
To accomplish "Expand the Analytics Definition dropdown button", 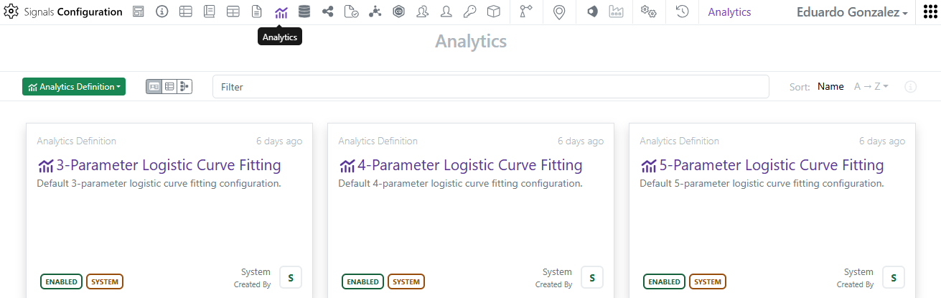I will coord(74,87).
